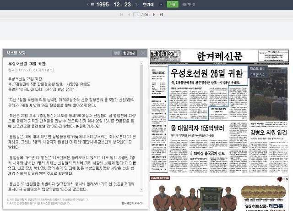Screen dimensions: 293x211
Task: Click the 텍스트 보기 panel title
Action: coord(16,53)
